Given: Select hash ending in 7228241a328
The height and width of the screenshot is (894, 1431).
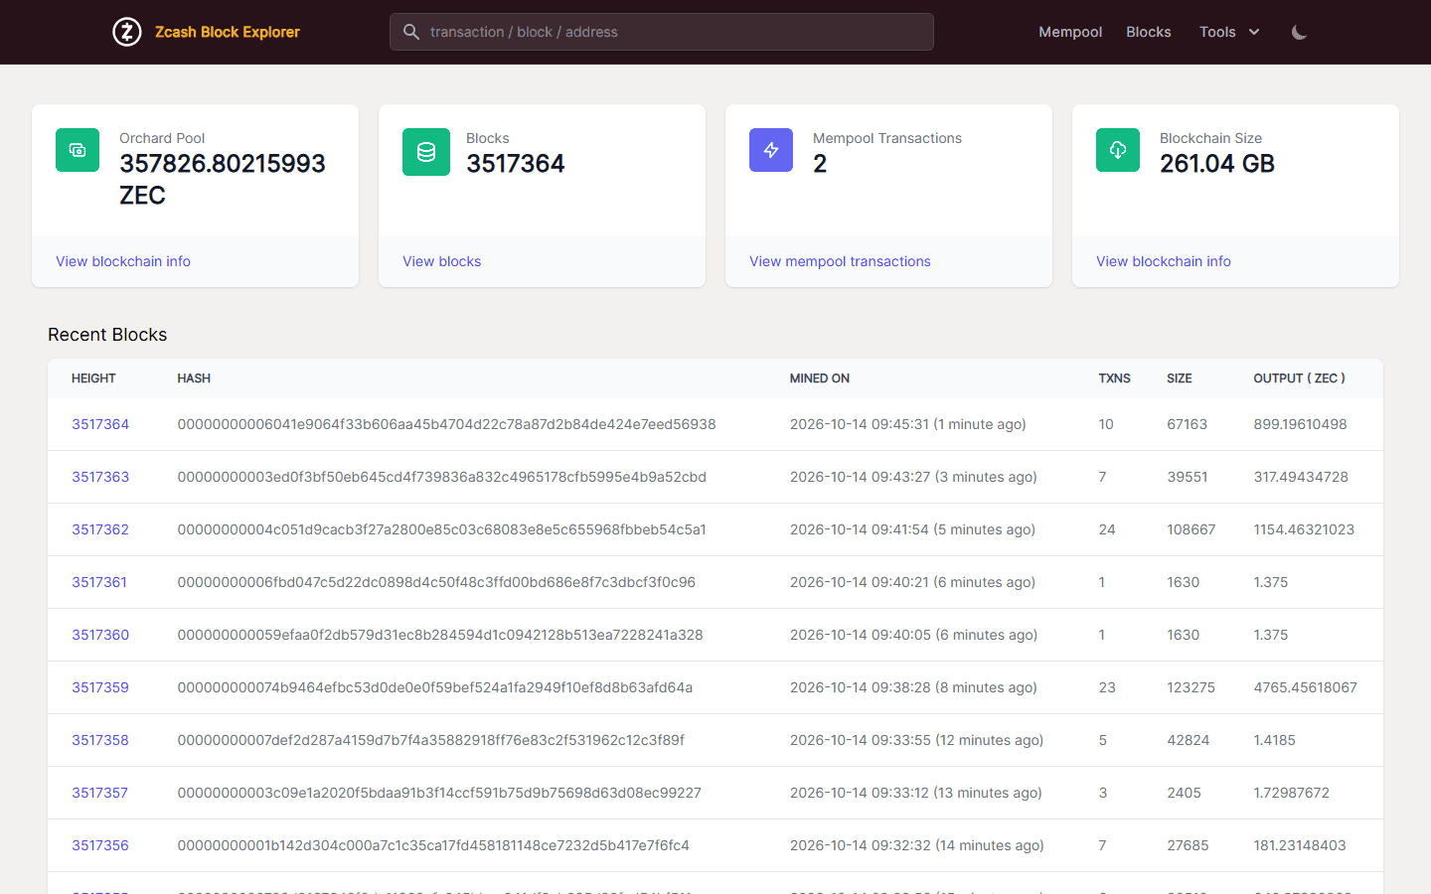Looking at the screenshot, I should point(440,635).
